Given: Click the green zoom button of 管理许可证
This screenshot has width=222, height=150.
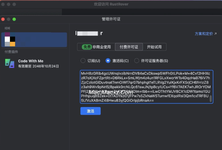Looking at the screenshot, I should coord(14,19).
